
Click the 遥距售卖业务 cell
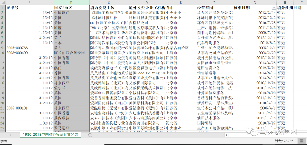click(x=215, y=68)
